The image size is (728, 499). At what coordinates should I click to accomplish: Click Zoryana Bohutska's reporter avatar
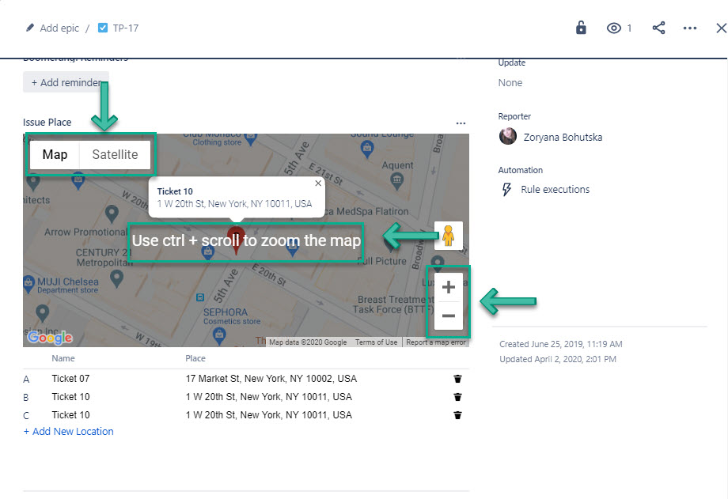click(x=507, y=136)
